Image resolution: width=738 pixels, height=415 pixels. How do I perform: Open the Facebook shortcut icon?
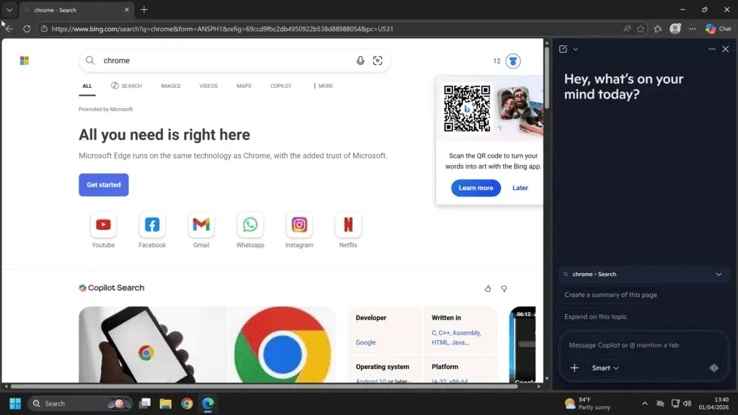click(x=152, y=225)
